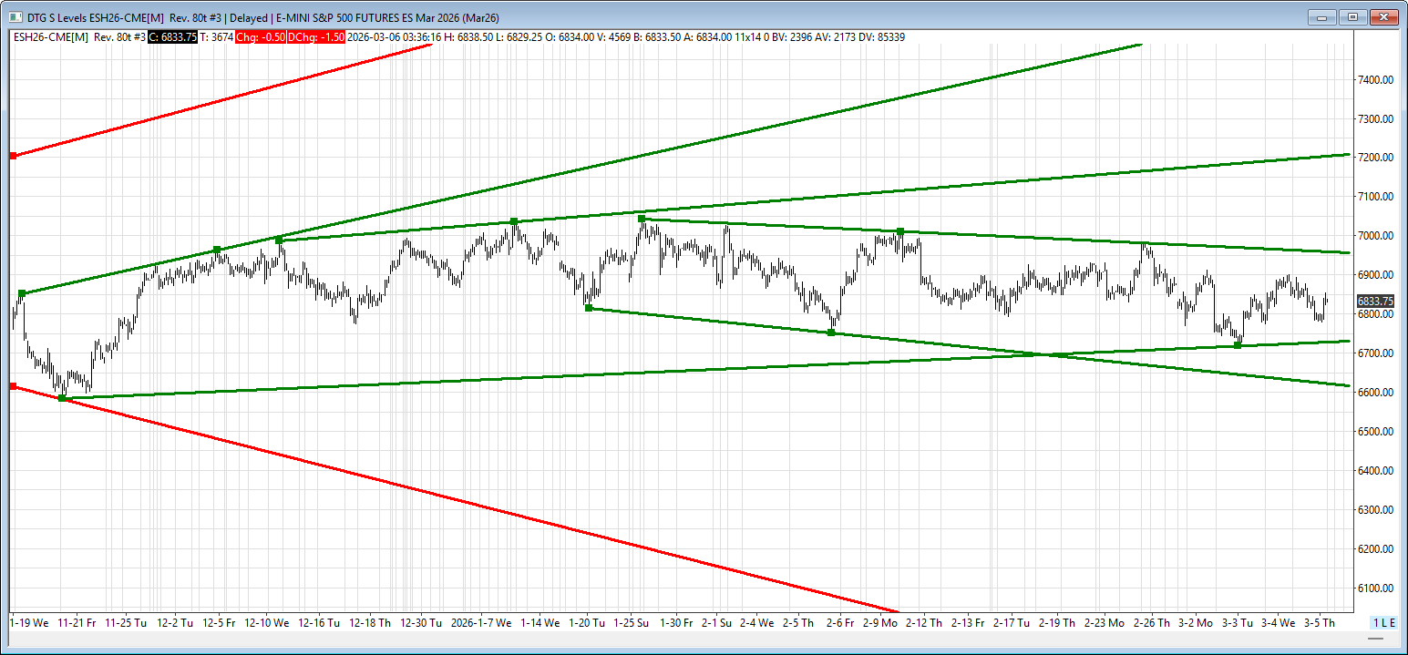
Task: Select lower red trendline anchor near 6600
Action: point(13,386)
